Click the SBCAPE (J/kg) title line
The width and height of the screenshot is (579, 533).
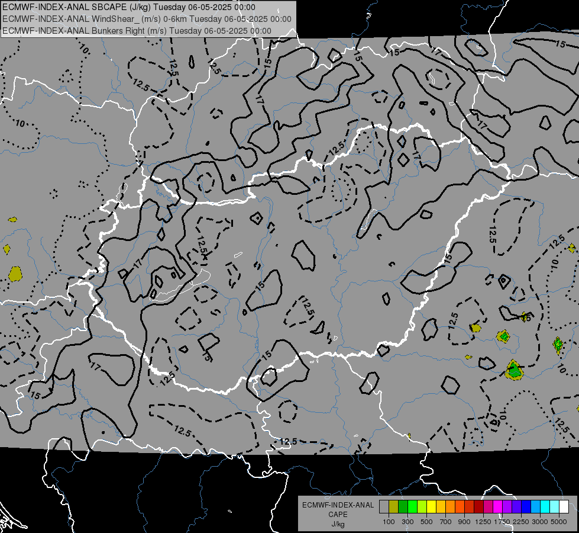click(129, 7)
